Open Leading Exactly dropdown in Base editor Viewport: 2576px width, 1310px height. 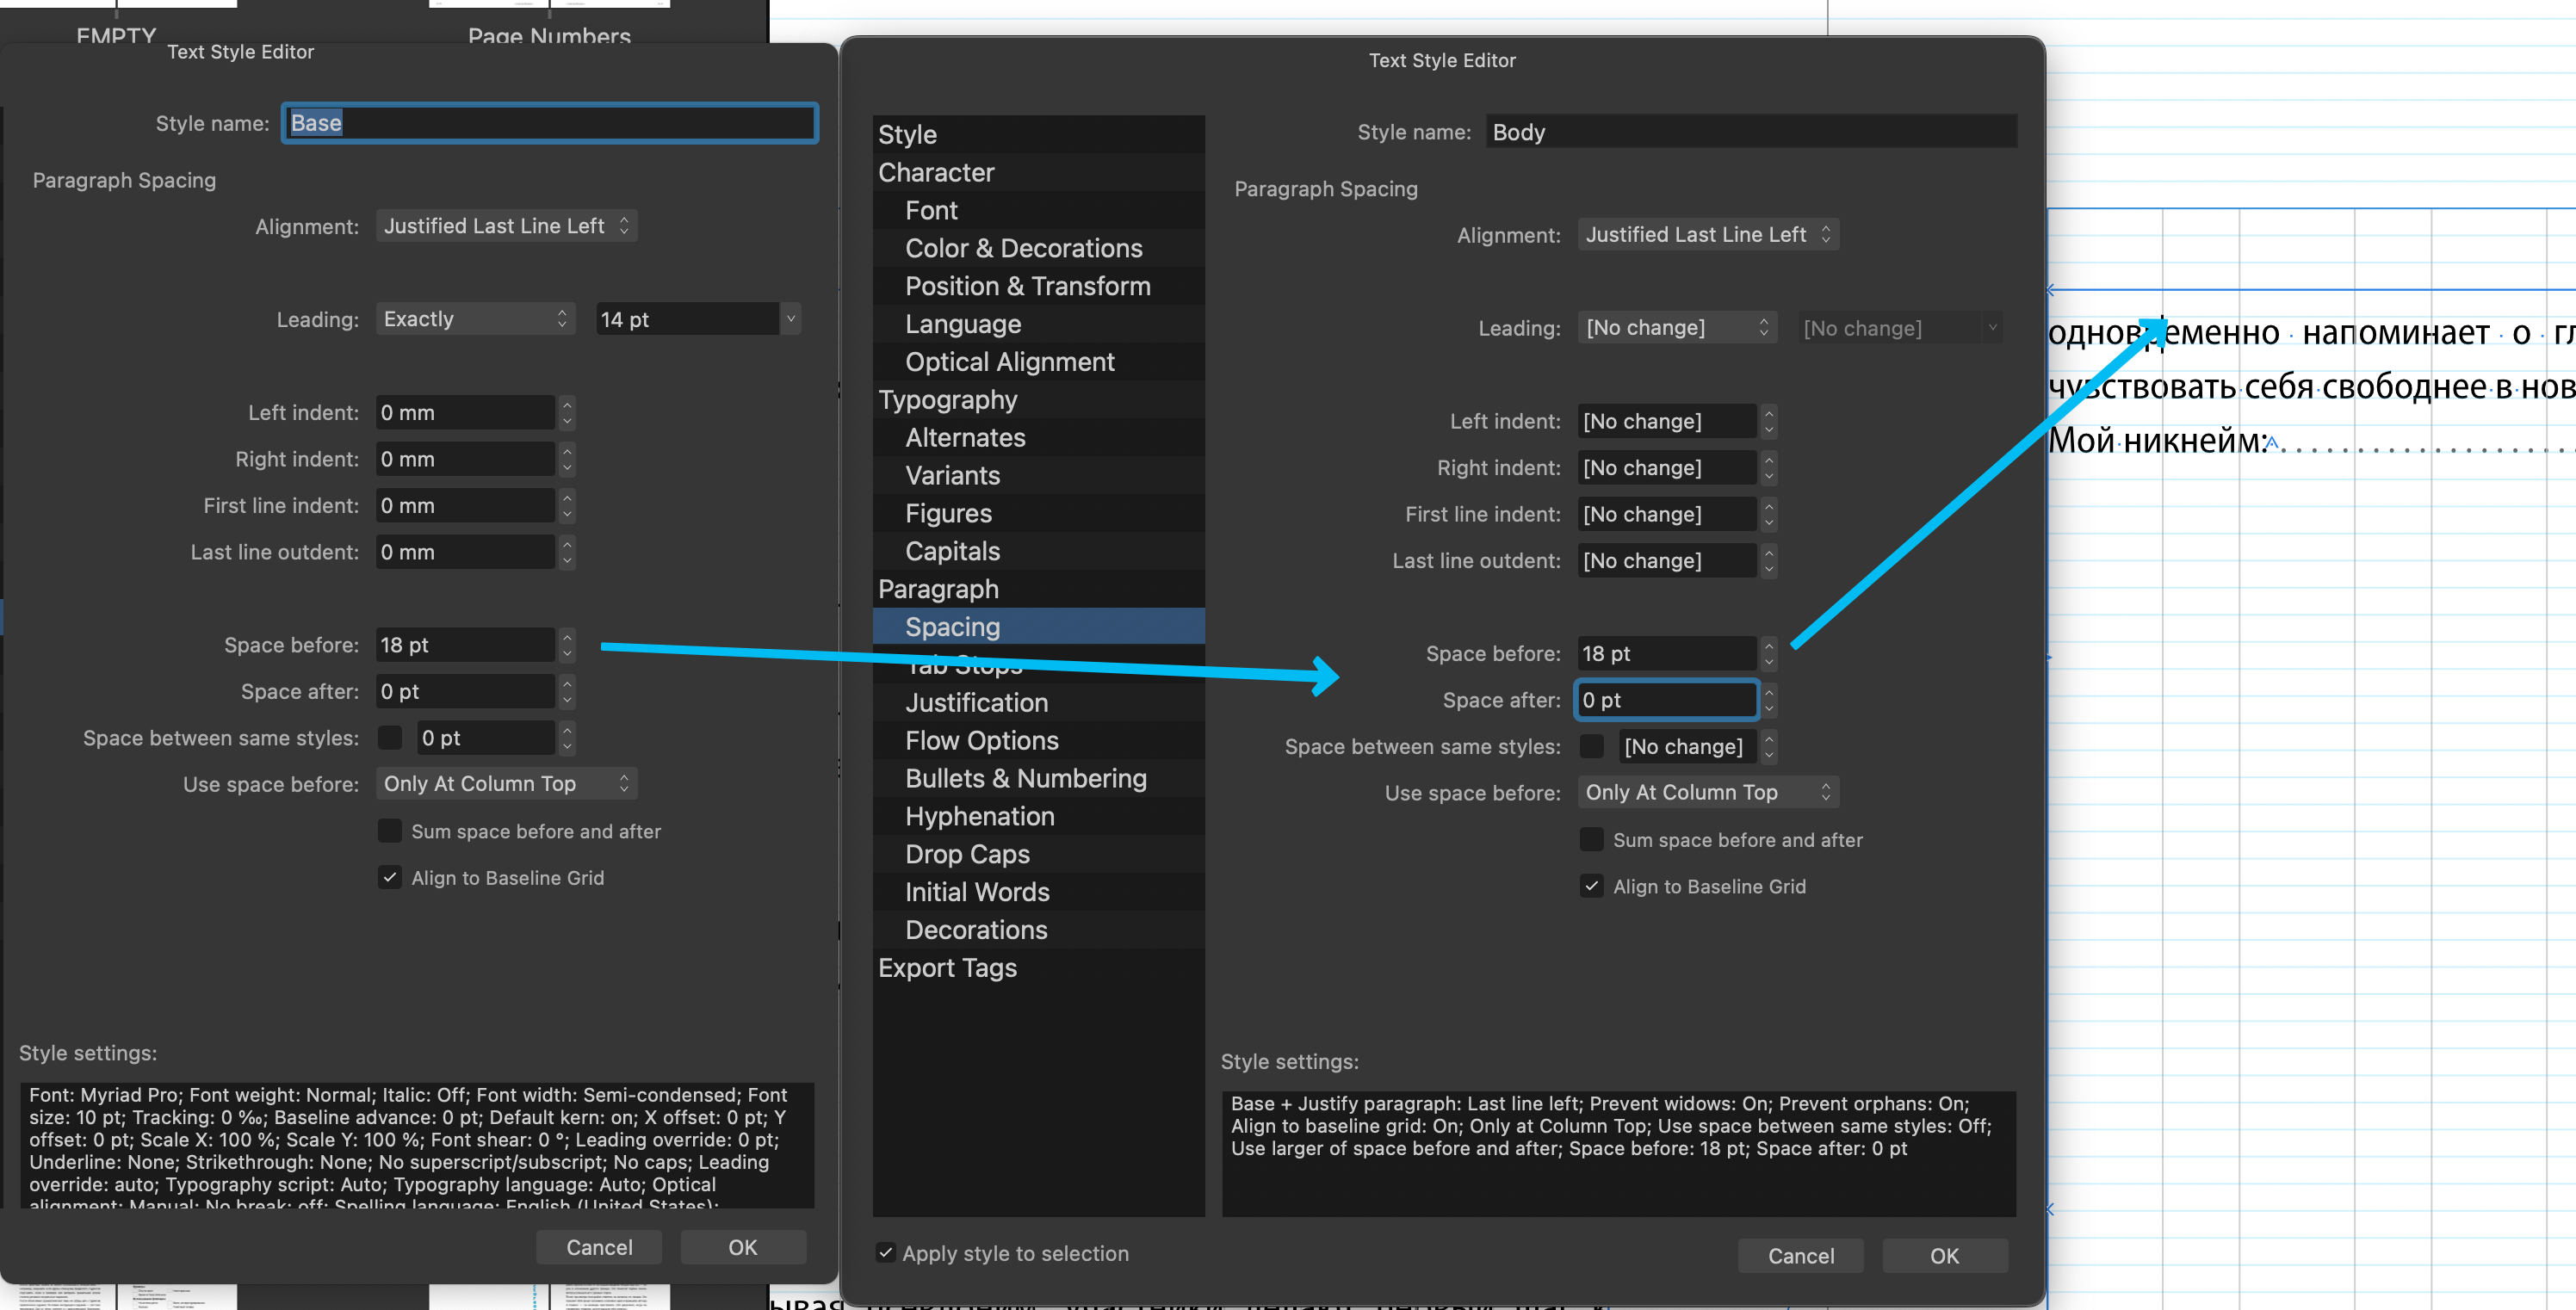tap(475, 318)
